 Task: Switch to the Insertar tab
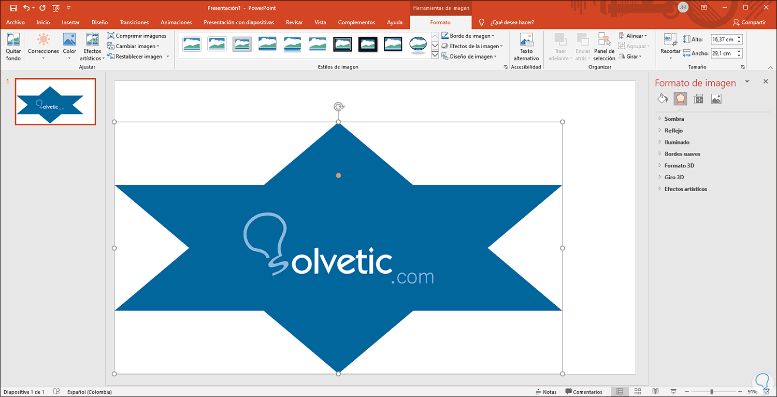[70, 22]
